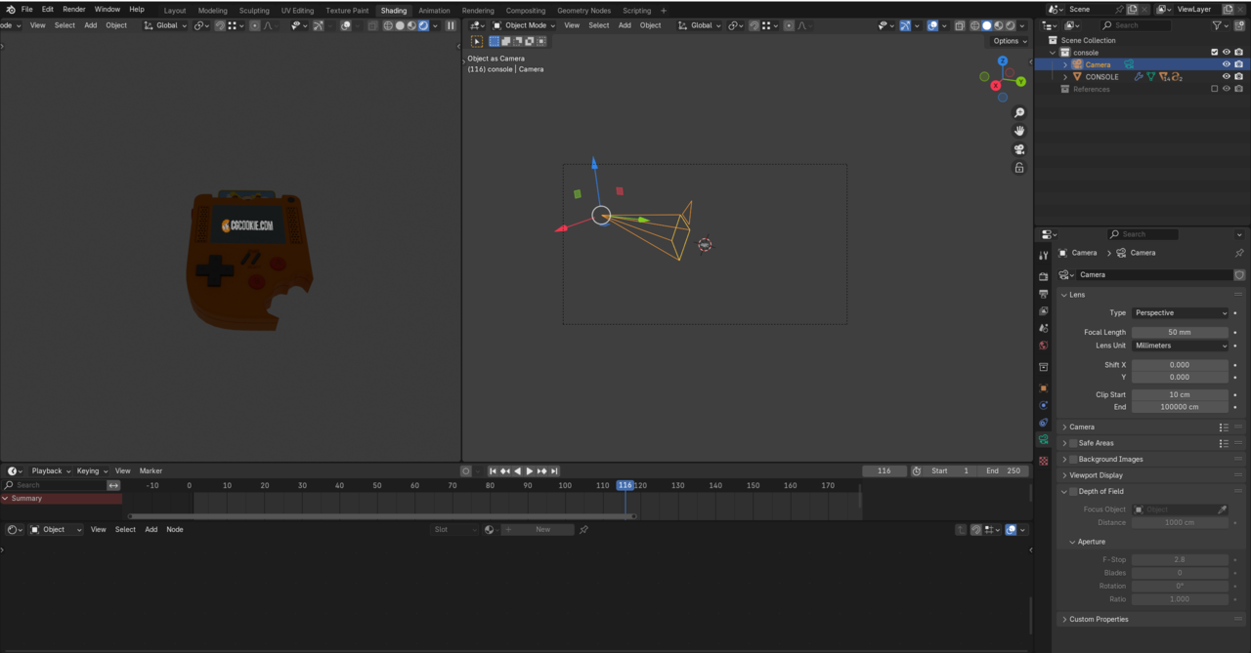Viewport: 1251px width, 653px height.
Task: Enable the Background Images checkbox
Action: click(x=1073, y=459)
